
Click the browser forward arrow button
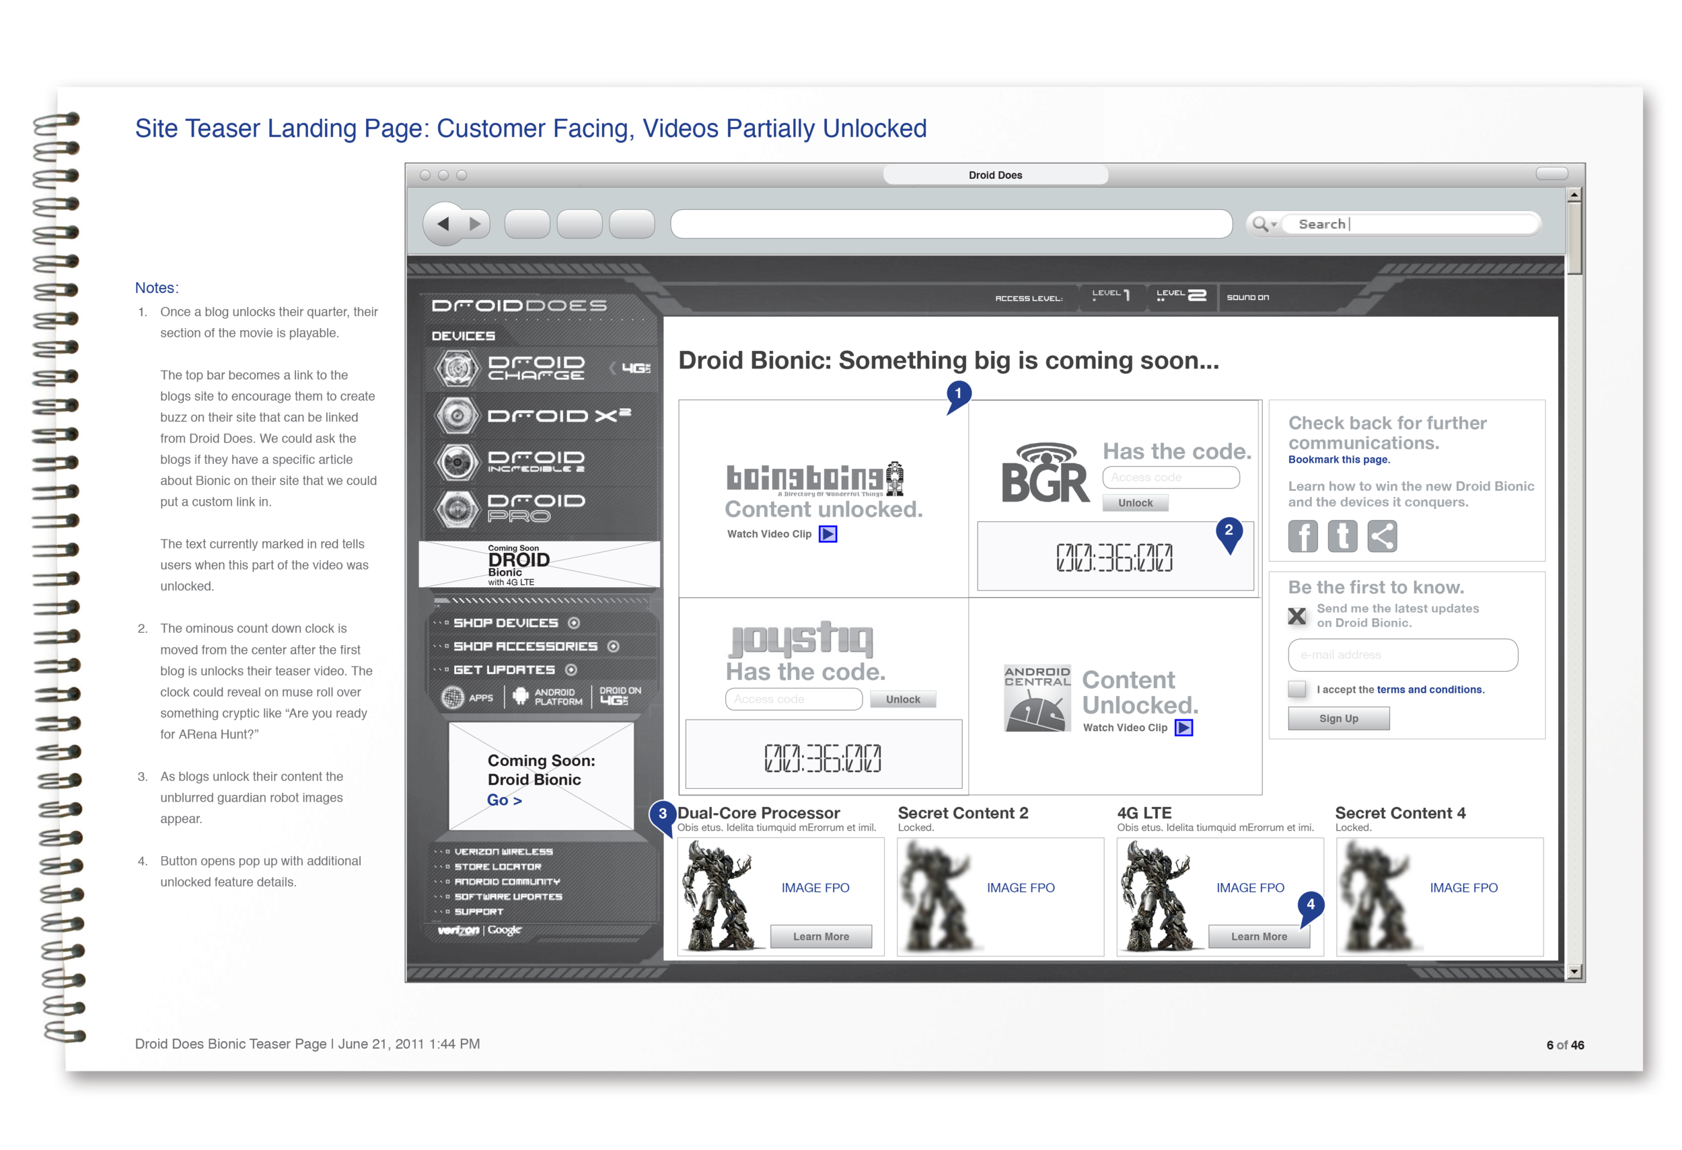tap(476, 224)
